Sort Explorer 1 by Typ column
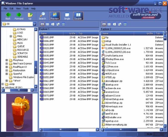 pos(88,33)
